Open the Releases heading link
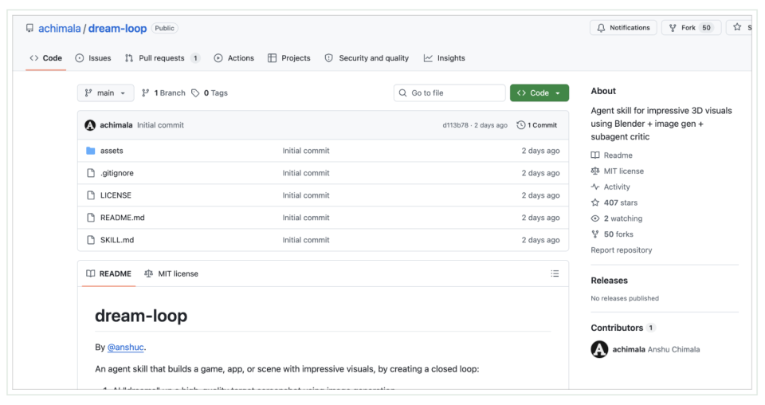Image resolution: width=765 pixels, height=405 pixels. coord(609,281)
